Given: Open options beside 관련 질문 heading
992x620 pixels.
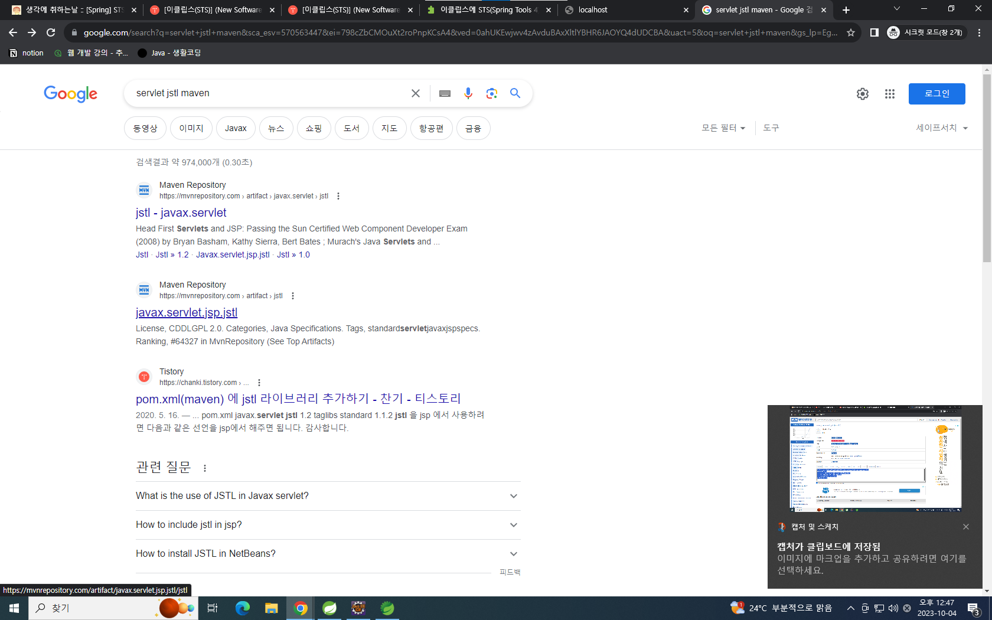Looking at the screenshot, I should pos(205,468).
